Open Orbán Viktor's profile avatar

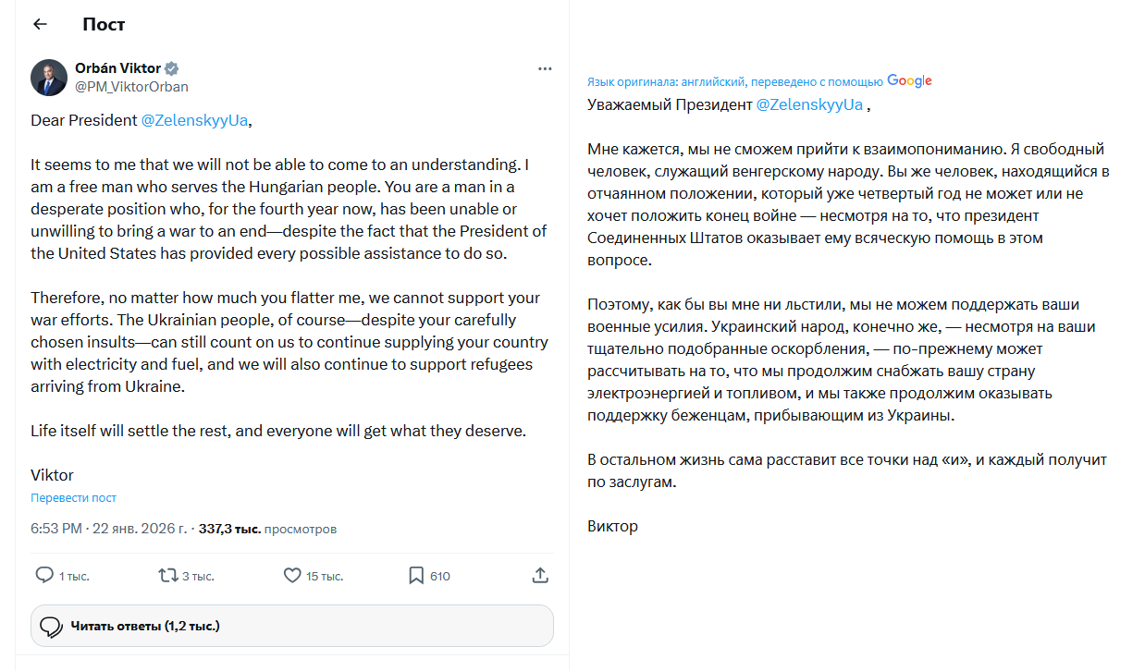[x=49, y=78]
